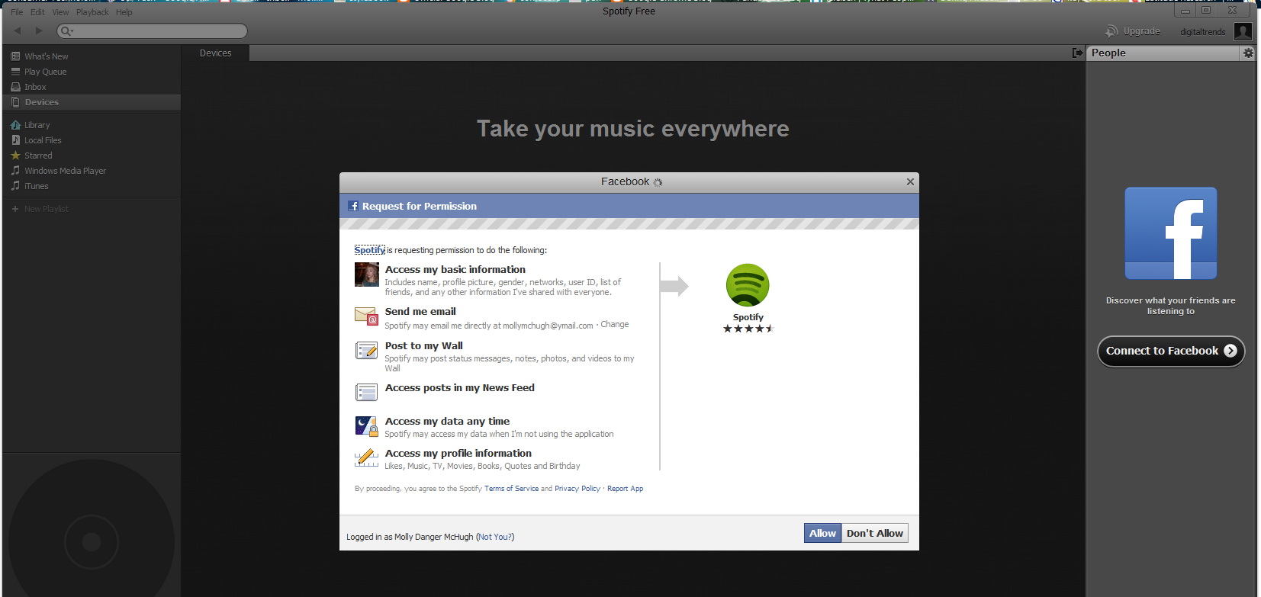This screenshot has height=597, width=1261.
Task: Click the digitaltrends username
Action: coord(1202,32)
